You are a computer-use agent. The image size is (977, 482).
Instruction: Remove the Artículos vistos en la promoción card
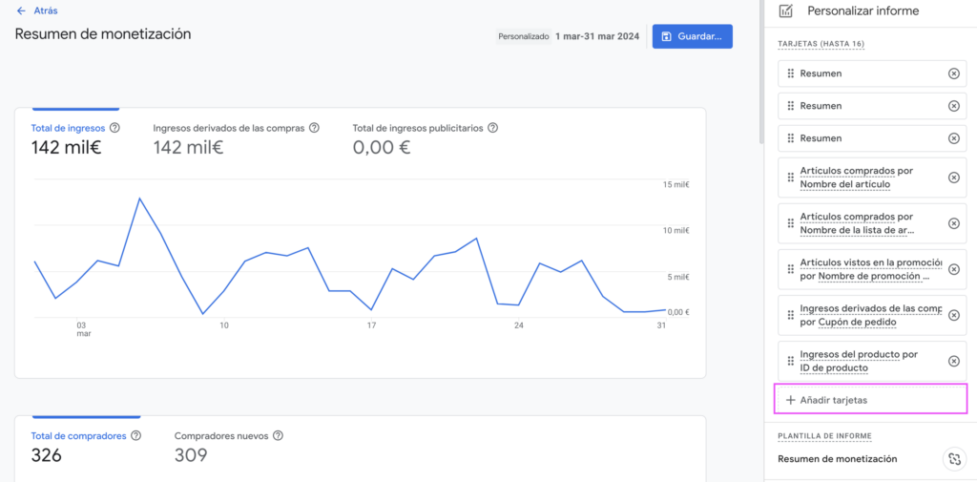pyautogui.click(x=953, y=269)
